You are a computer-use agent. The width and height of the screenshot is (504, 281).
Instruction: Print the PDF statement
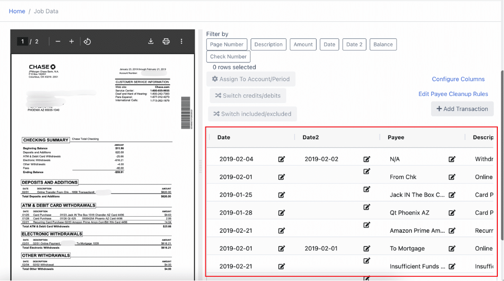point(166,42)
